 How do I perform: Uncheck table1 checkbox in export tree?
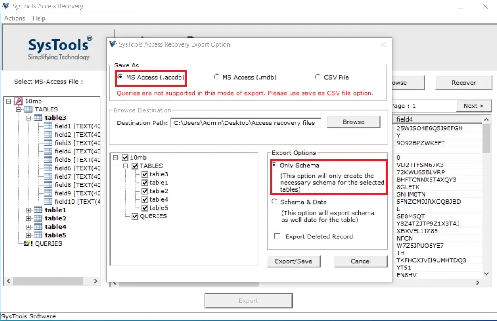pyautogui.click(x=145, y=183)
